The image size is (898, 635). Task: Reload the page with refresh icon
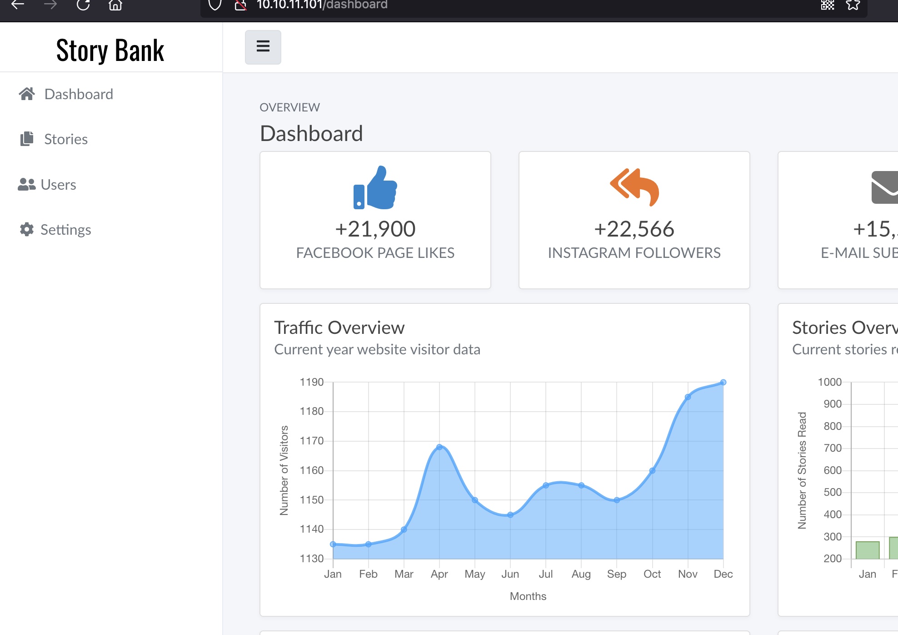(83, 5)
